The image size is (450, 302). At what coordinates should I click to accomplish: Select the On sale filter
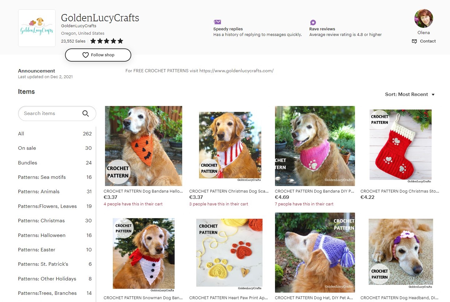tap(27, 148)
